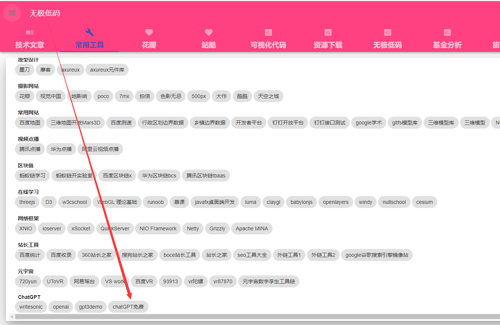Click the heart icon above the 花瓣 tab
The image size is (500, 325).
149,32
